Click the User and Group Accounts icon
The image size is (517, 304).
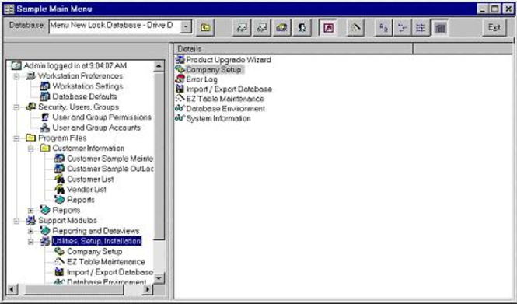click(x=45, y=128)
